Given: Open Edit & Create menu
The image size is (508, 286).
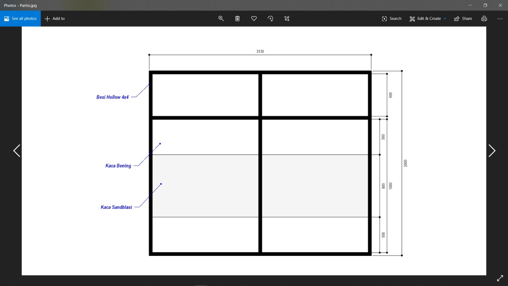Looking at the screenshot, I should coord(428,19).
